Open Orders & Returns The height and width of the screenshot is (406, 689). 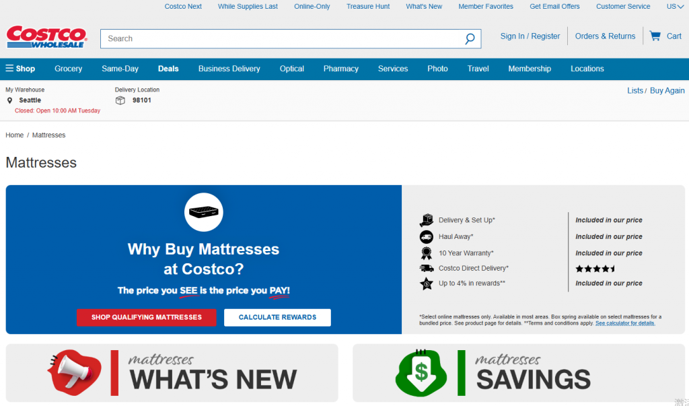605,36
